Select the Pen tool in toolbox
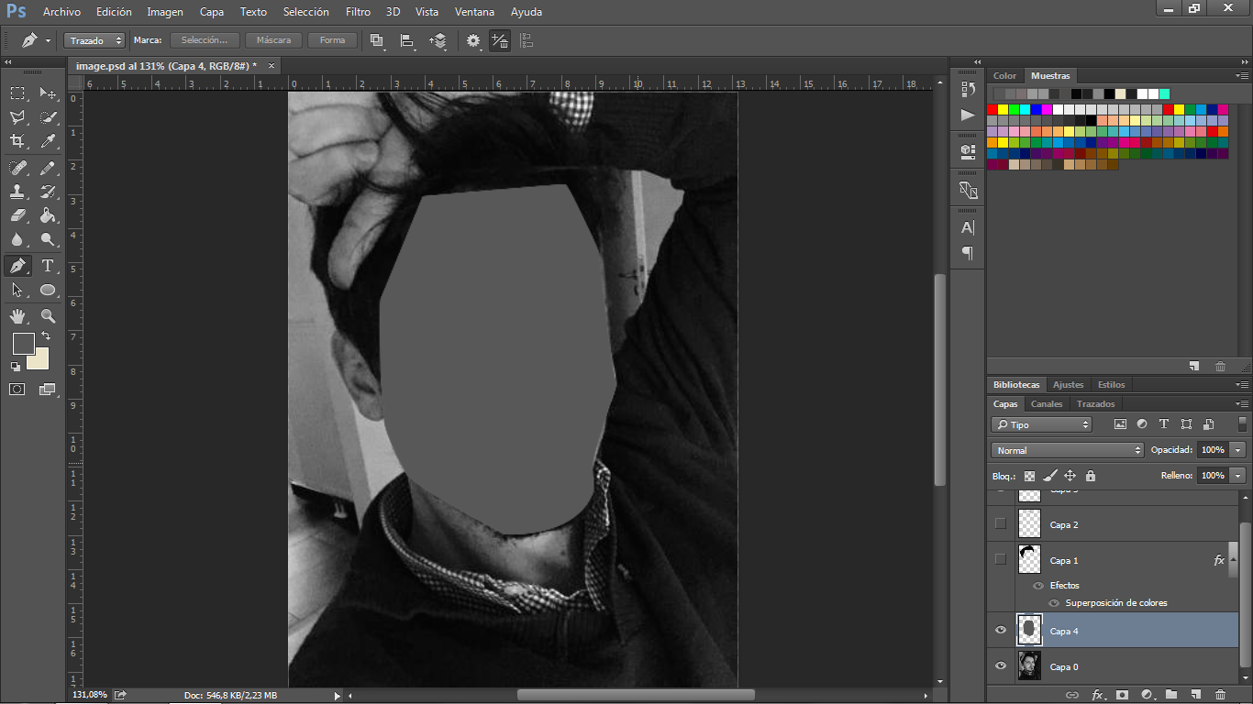 pos(17,266)
